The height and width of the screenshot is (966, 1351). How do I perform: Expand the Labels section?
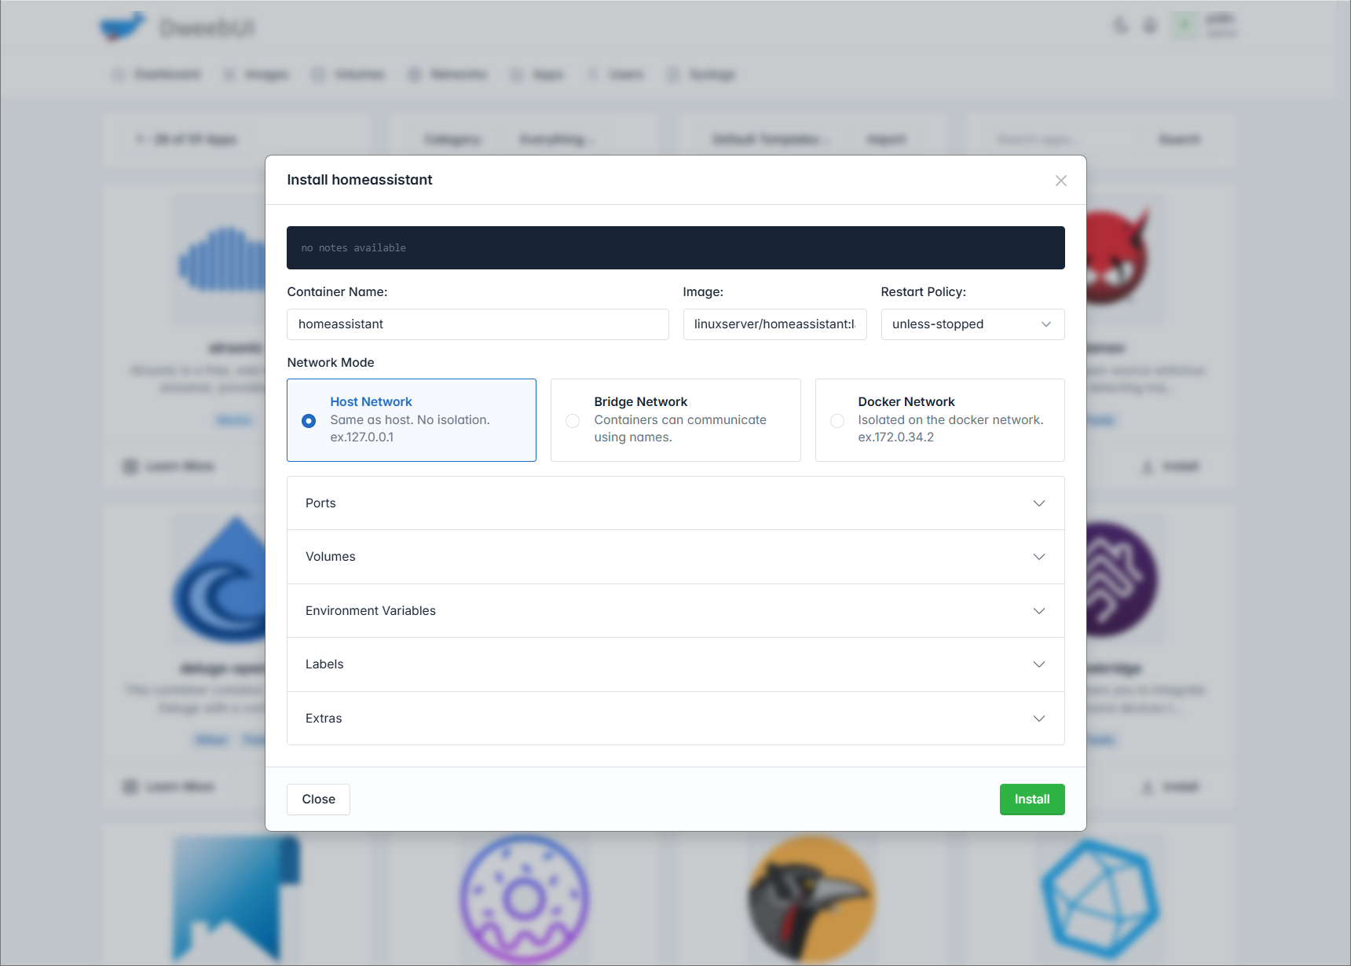click(675, 664)
